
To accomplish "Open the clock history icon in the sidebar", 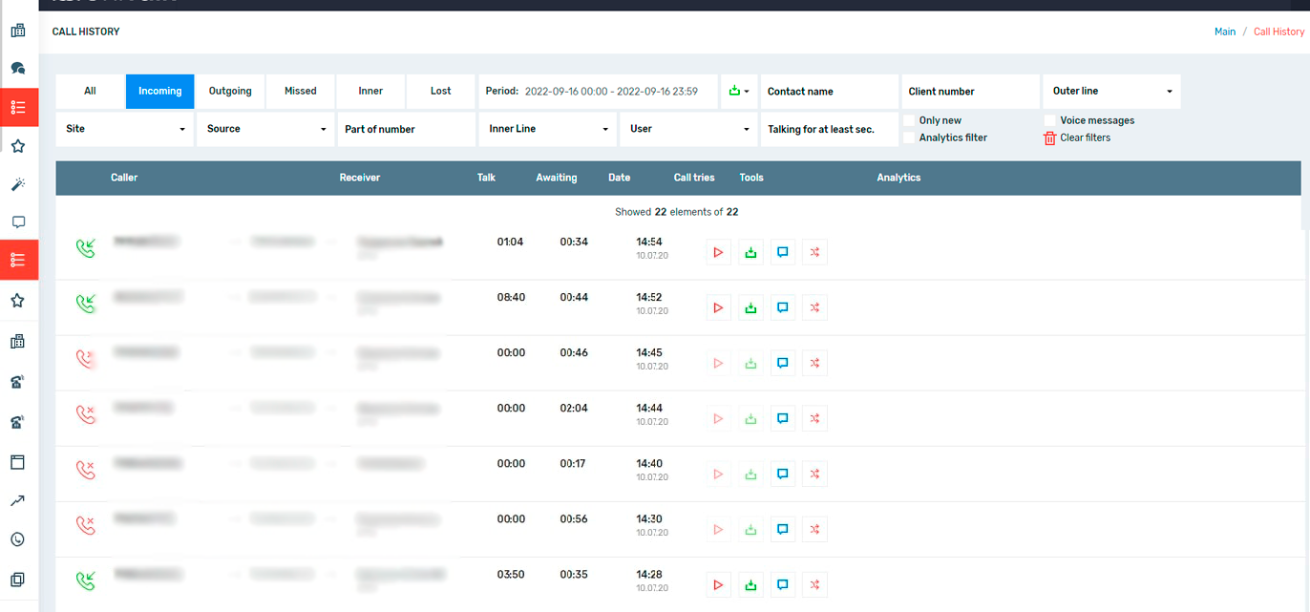I will click(x=17, y=538).
